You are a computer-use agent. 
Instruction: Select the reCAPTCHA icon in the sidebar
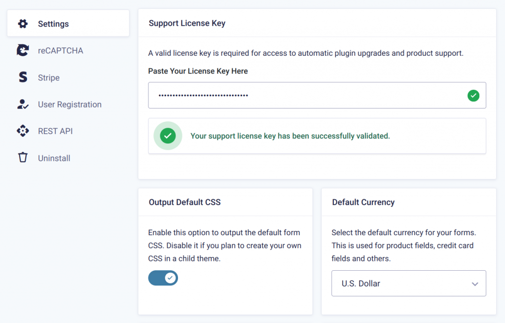click(x=22, y=50)
